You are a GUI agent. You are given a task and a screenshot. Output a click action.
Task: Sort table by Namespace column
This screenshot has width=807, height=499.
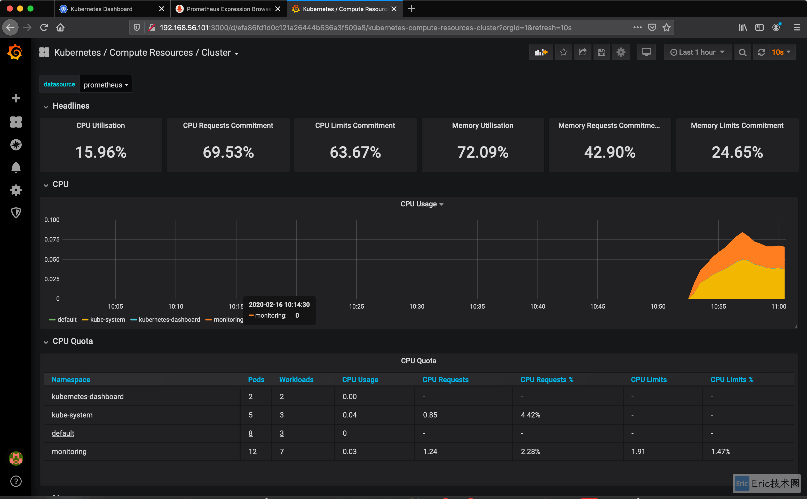(71, 380)
